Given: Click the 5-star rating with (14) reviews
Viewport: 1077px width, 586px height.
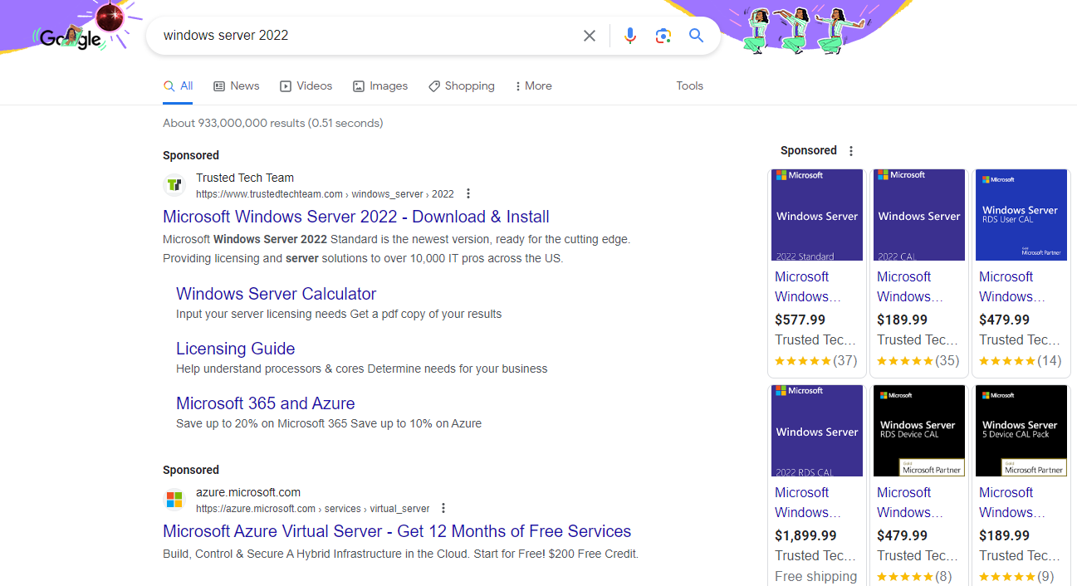Looking at the screenshot, I should pyautogui.click(x=1020, y=361).
